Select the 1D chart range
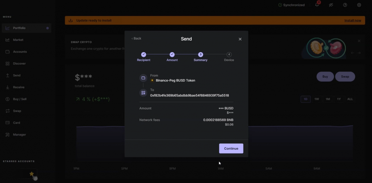 point(306,99)
